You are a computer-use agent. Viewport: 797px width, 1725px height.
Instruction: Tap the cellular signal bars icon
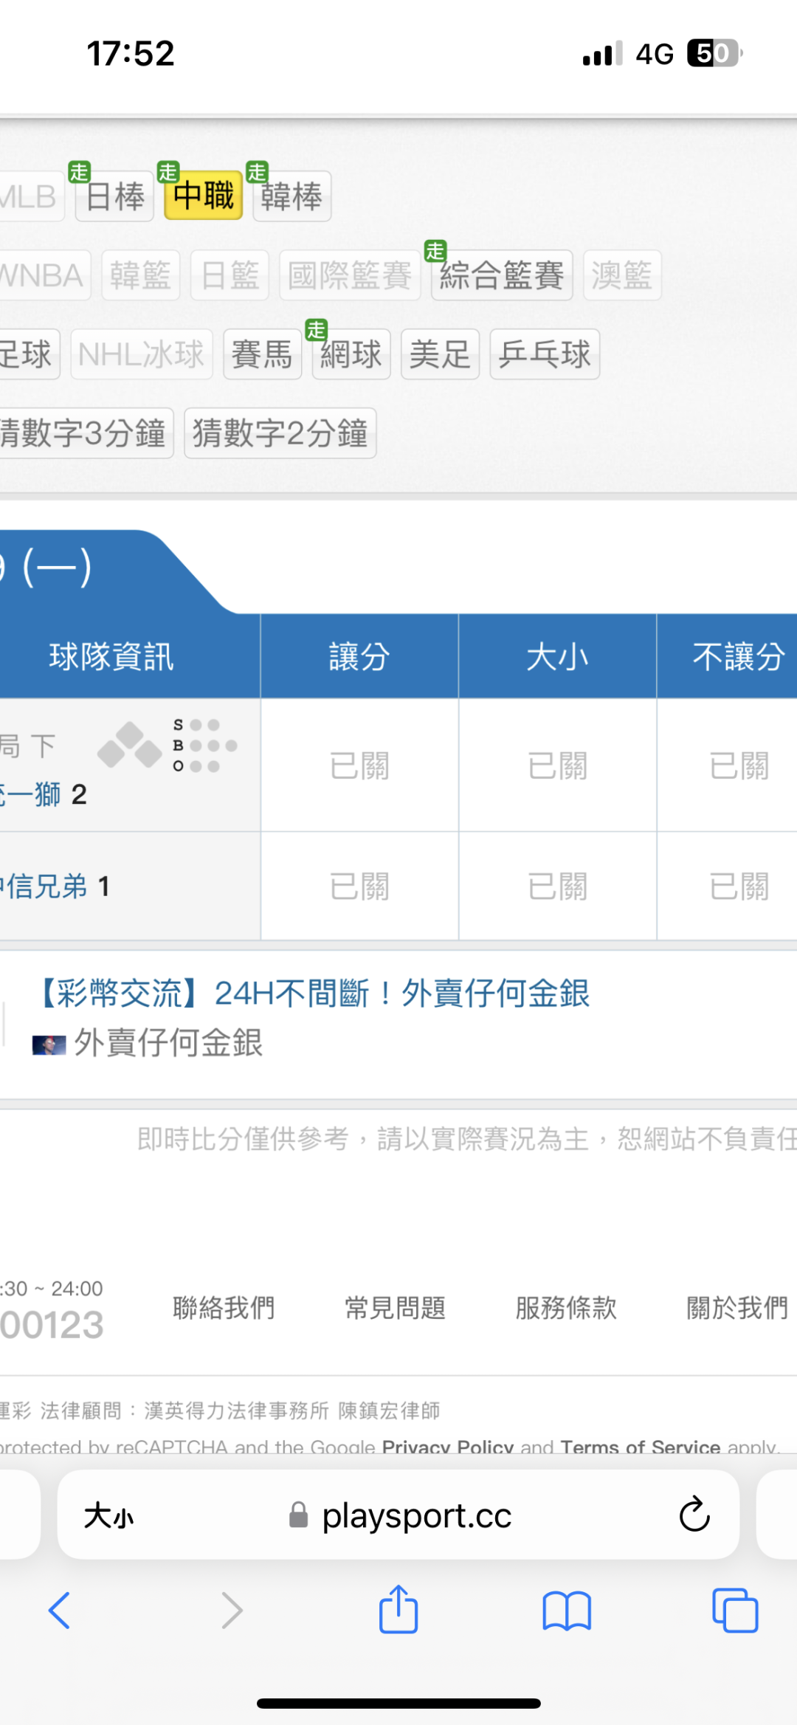click(602, 54)
